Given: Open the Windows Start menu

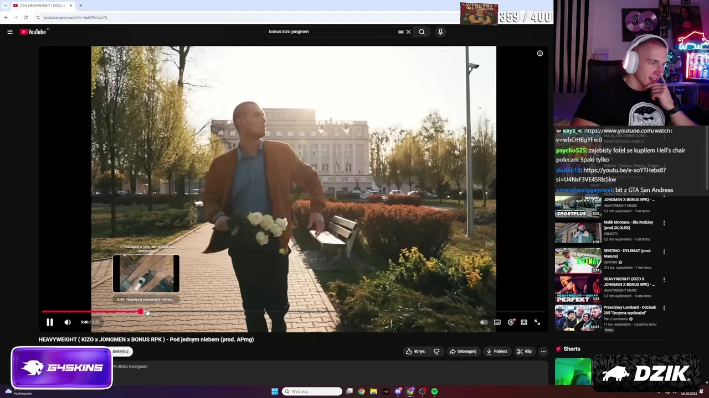Looking at the screenshot, I should pos(275,391).
